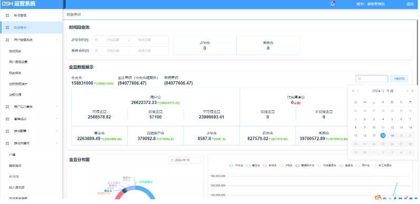This screenshot has height=204, width=420.
Task: Toggle the 手工充值仓 series in the chart legend
Action: coord(383,166)
